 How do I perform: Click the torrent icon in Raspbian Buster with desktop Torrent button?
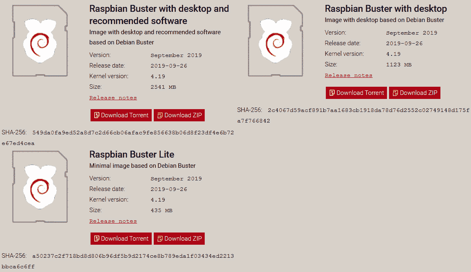point(332,92)
